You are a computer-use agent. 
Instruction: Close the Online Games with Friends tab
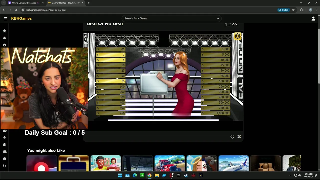[x=43, y=3]
